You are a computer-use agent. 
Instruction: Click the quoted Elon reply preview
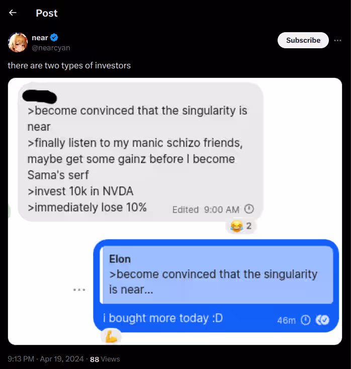[x=217, y=274]
